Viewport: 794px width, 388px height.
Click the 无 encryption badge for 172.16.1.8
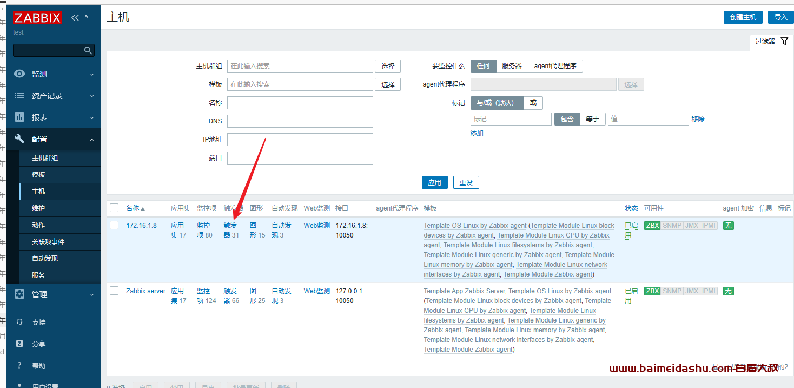(x=729, y=226)
